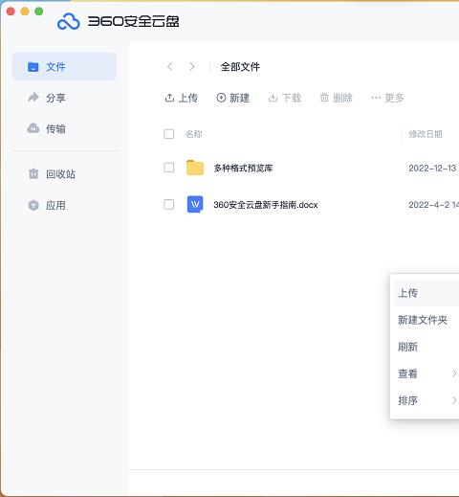Screen dimensions: 459x497
Task: Click the 新建 create toolbar button
Action: [x=232, y=98]
